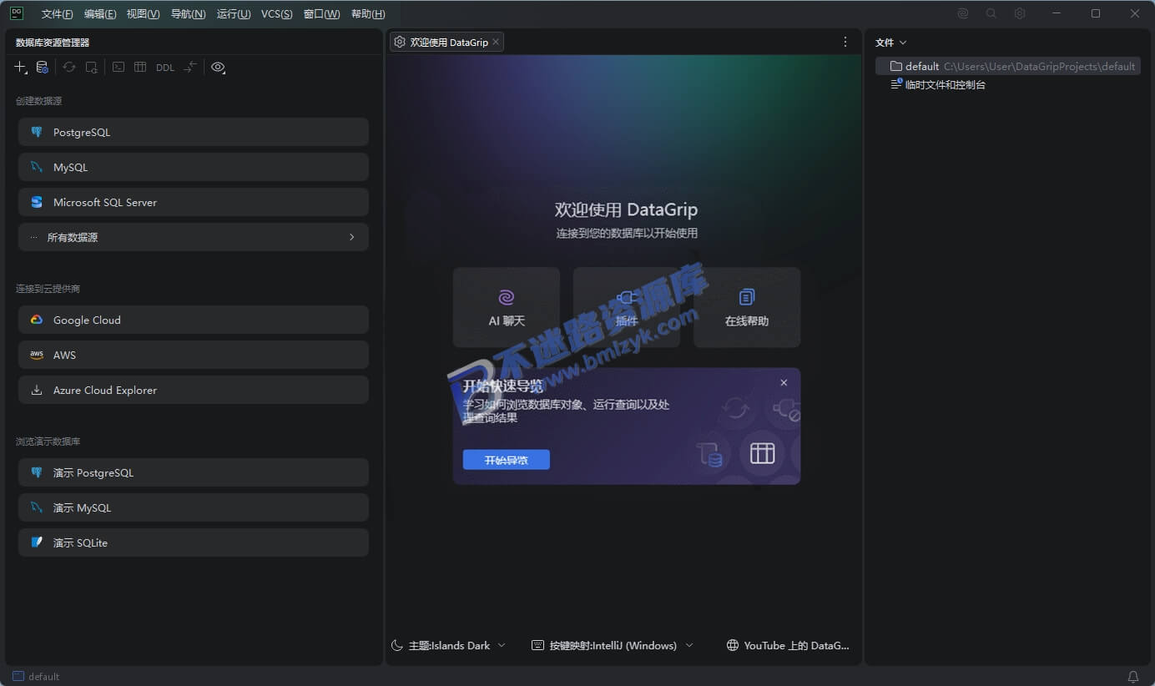Connect to Google Cloud provider
Viewport: 1155px width, 686px height.
[194, 320]
